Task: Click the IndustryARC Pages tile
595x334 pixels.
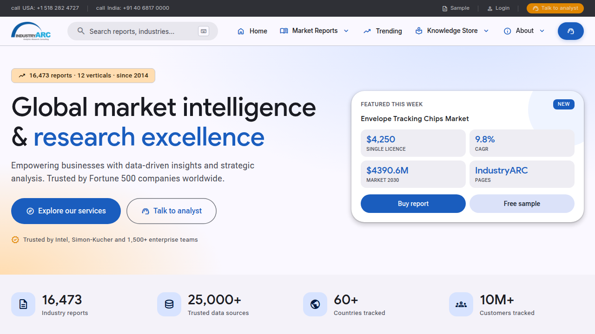Action: click(522, 174)
